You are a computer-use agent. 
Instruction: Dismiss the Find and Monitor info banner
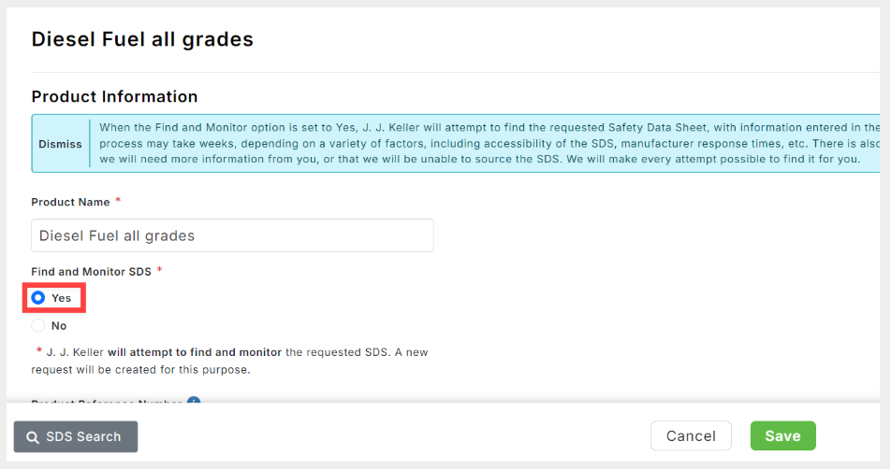[60, 144]
